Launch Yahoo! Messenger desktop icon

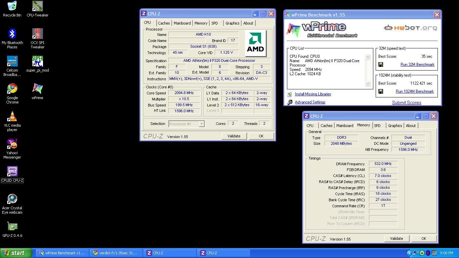(12, 149)
